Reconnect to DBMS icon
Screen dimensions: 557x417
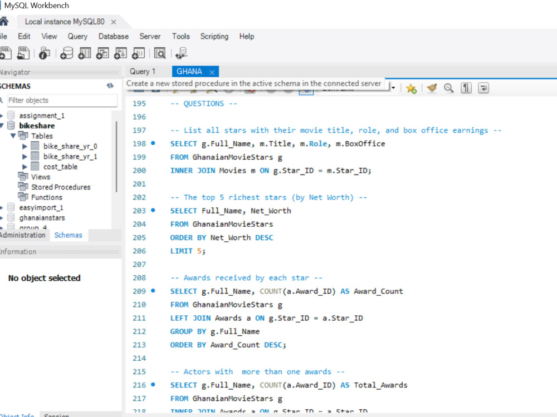tap(182, 53)
